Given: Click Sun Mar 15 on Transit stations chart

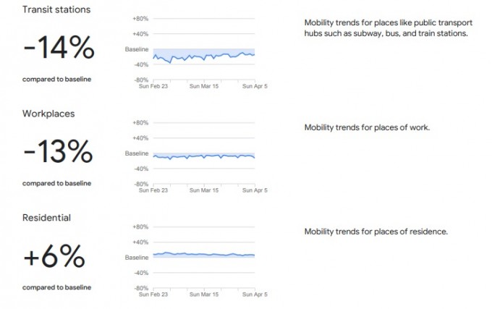Looking at the screenshot, I should point(204,86).
